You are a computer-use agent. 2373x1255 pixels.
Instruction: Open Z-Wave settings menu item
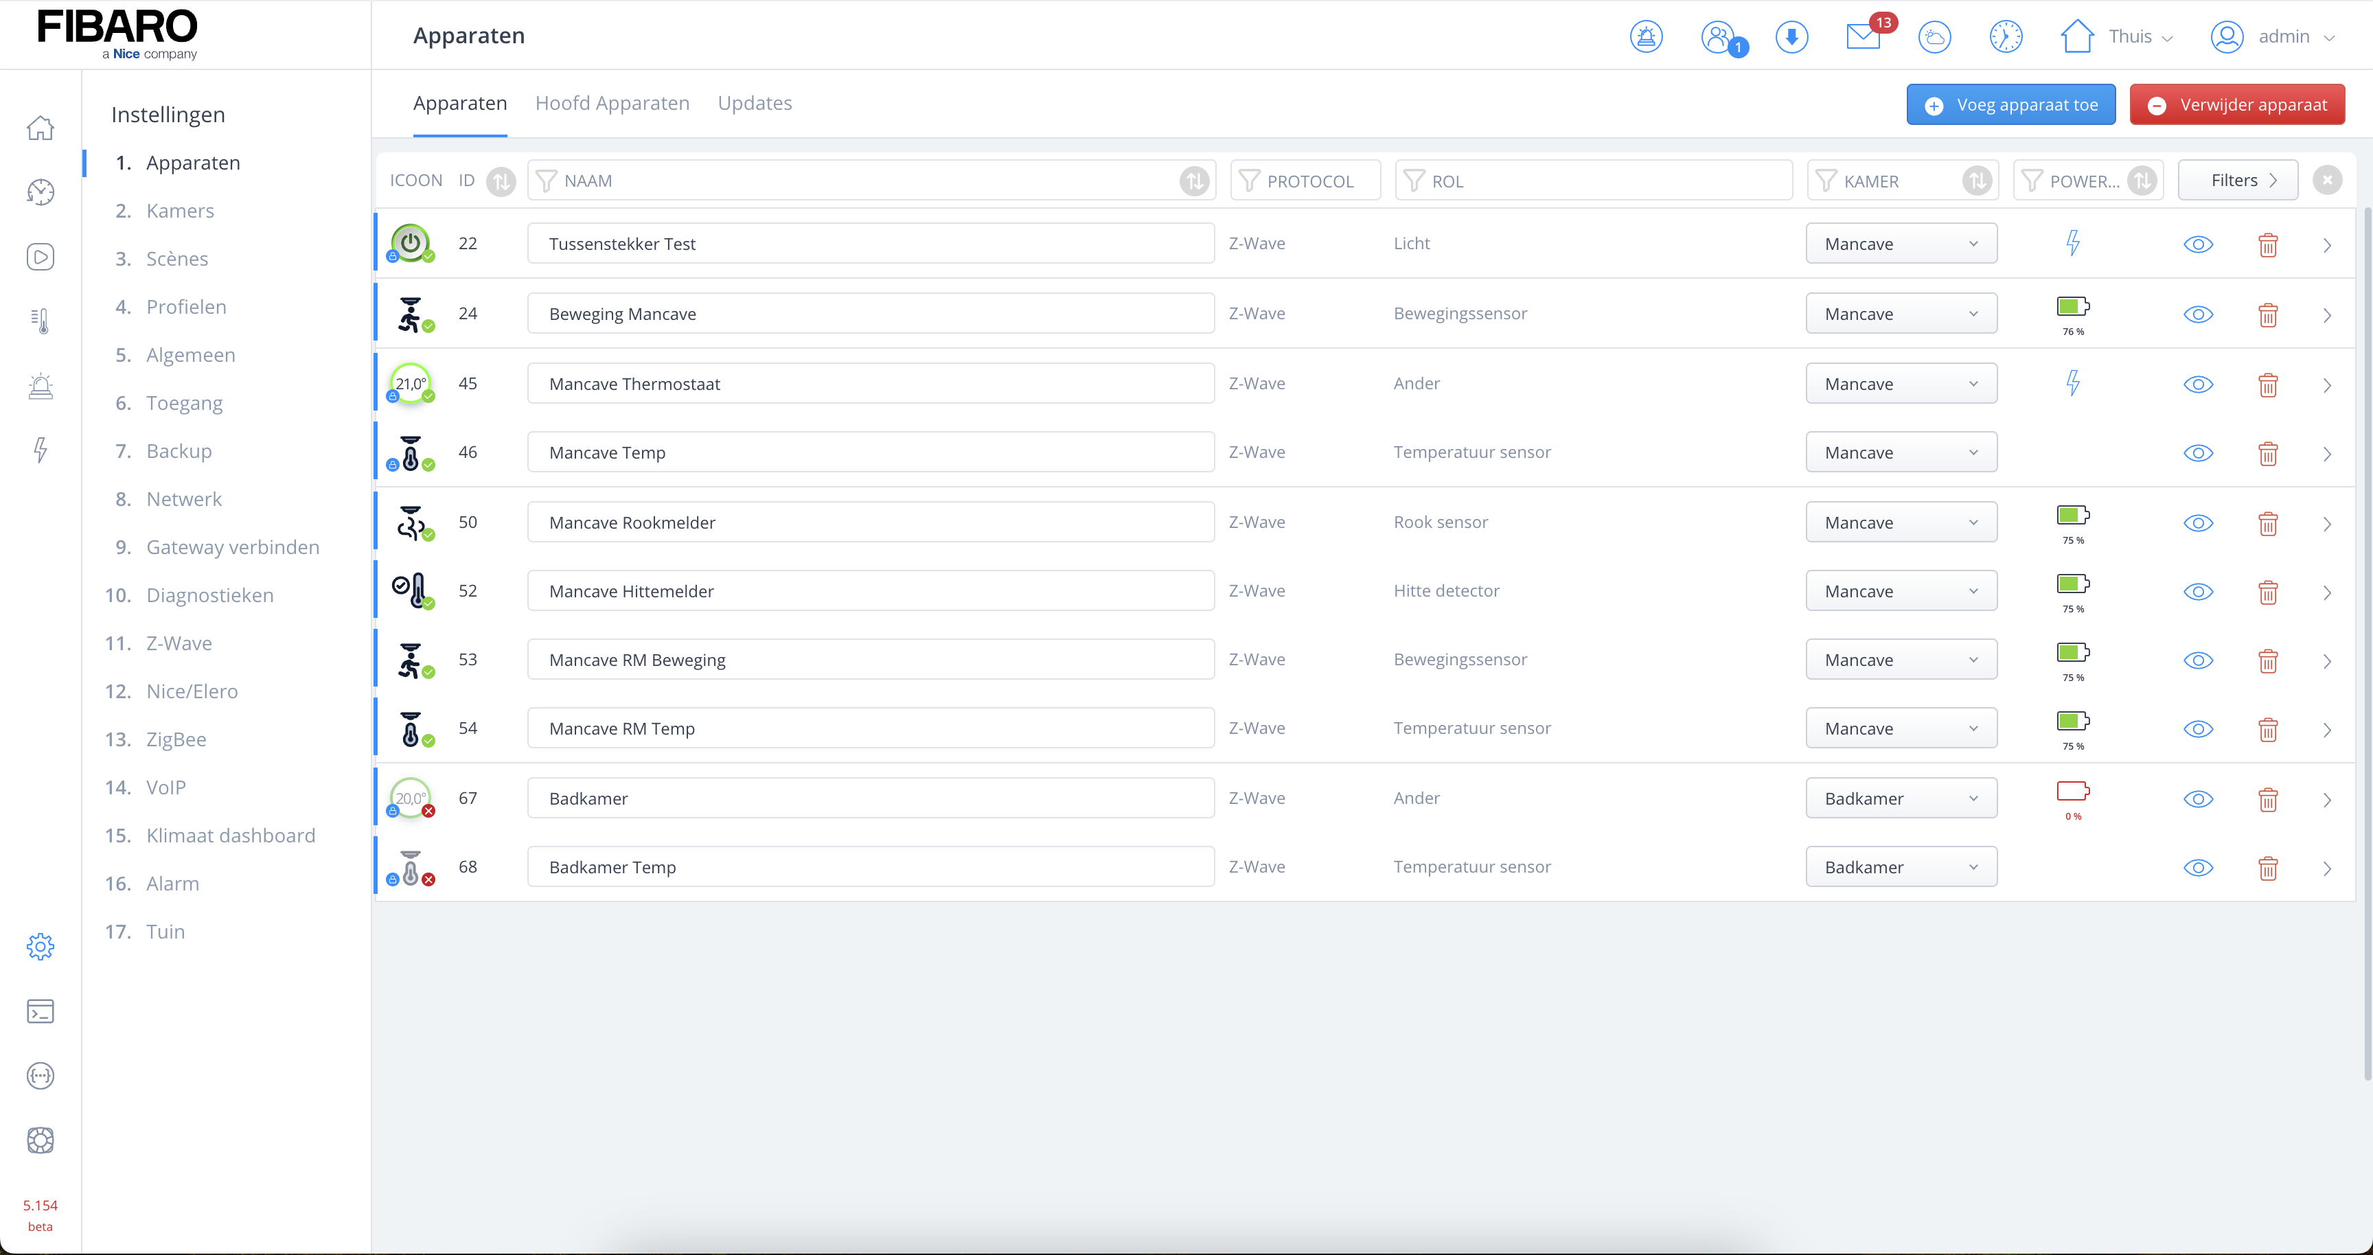[179, 643]
